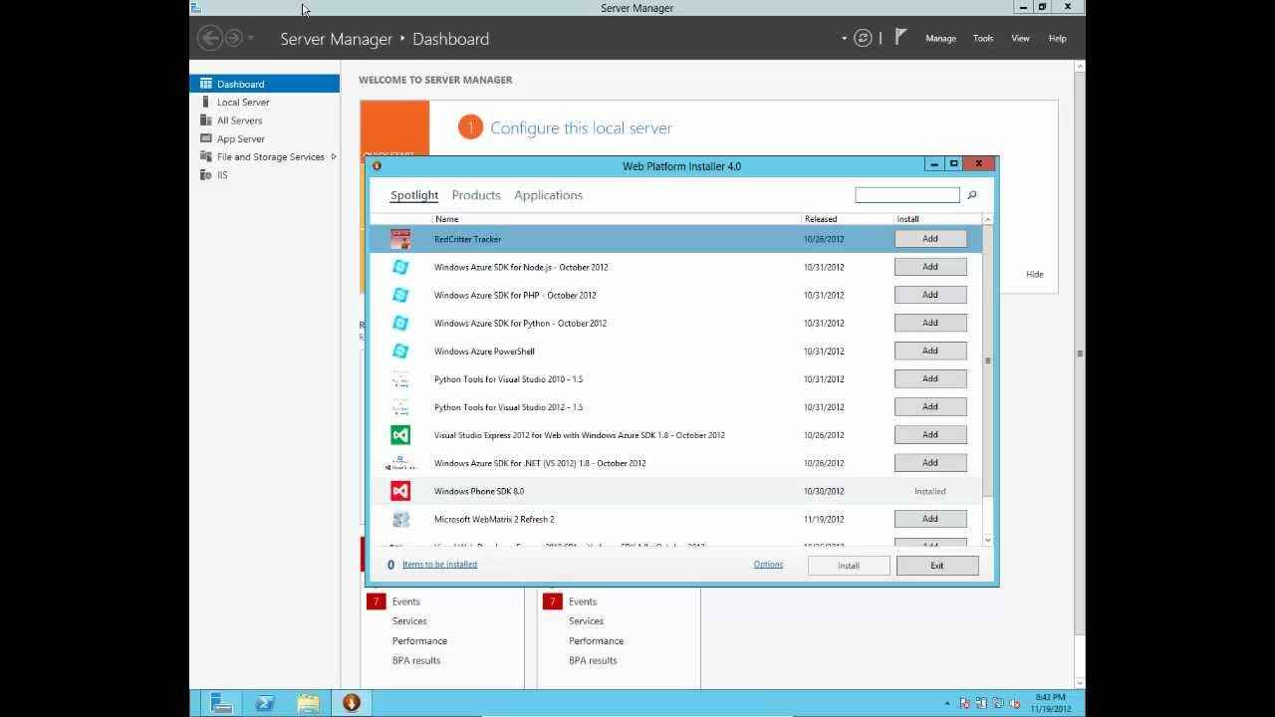This screenshot has width=1275, height=717.
Task: Click the Python Tools for Visual Studio 2010 icon
Action: click(400, 379)
